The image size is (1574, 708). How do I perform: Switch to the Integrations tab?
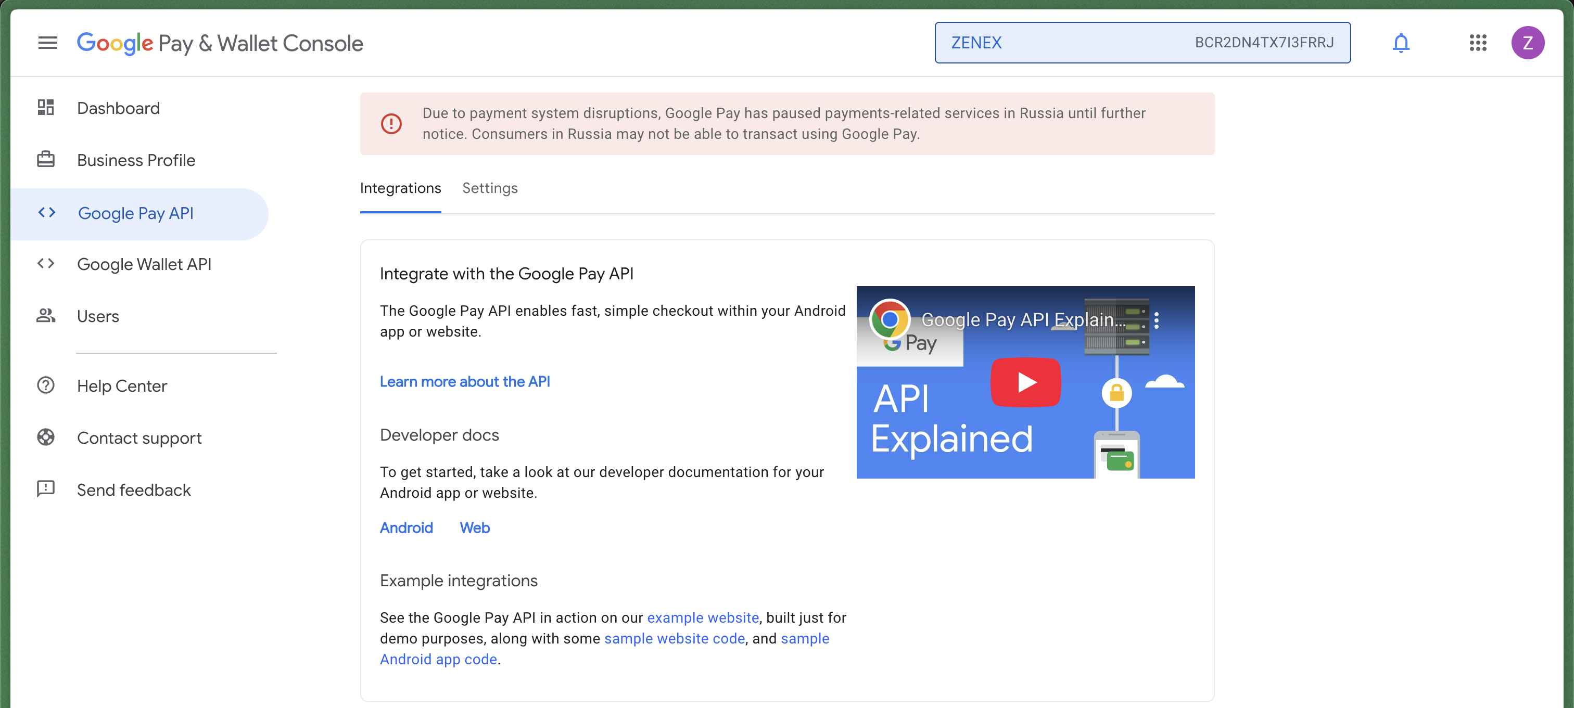(400, 188)
